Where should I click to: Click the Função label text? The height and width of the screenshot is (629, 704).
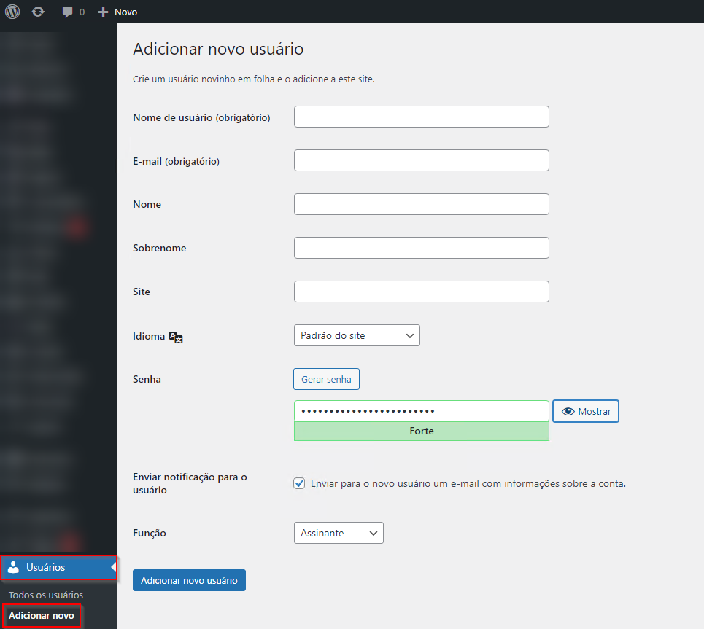pos(150,533)
